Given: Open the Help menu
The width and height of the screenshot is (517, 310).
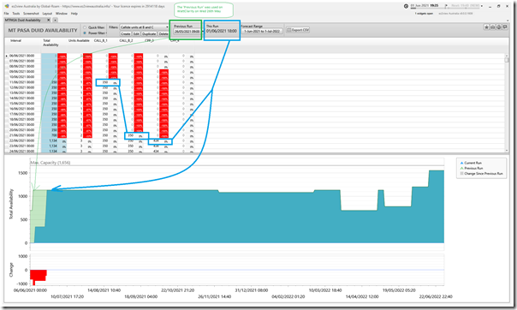Looking at the screenshot, I should [74, 14].
